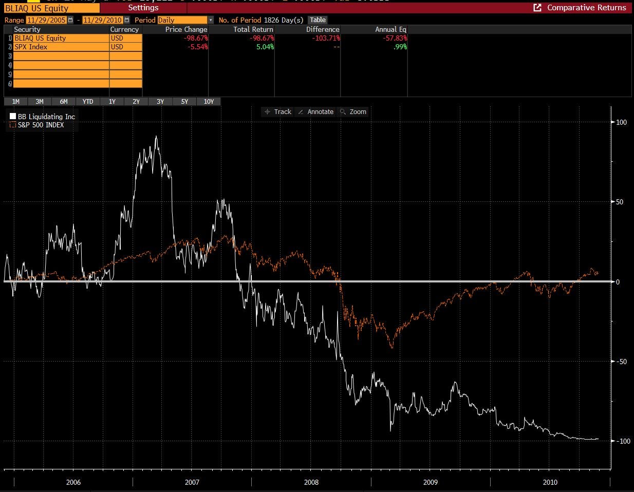Click the BB Liquidating Inc legend label
This screenshot has width=634, height=492.
pyautogui.click(x=46, y=117)
